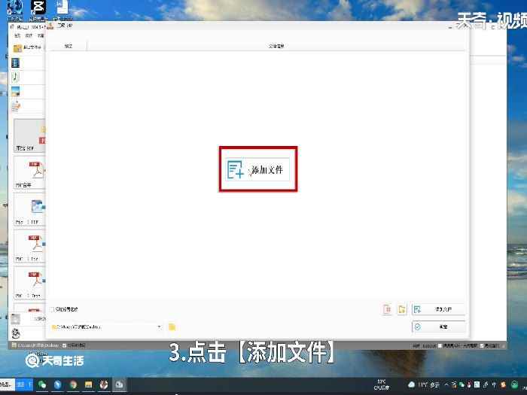The width and height of the screenshot is (527, 395).
Task: Open File Explorer from the taskbar
Action: coord(89,384)
